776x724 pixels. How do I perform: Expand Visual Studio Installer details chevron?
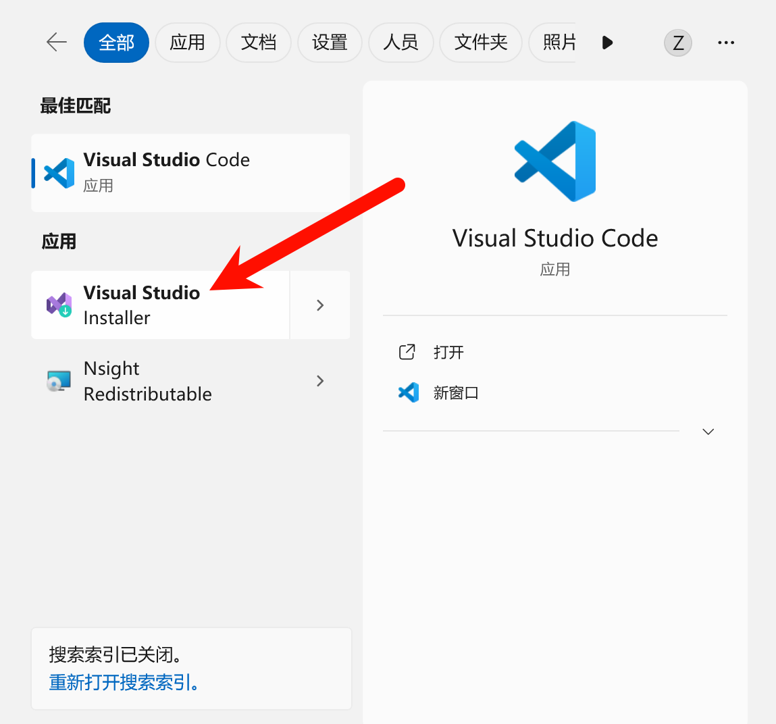click(x=320, y=305)
